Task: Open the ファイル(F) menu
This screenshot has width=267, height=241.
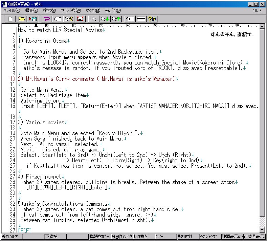Action: (x=12, y=11)
